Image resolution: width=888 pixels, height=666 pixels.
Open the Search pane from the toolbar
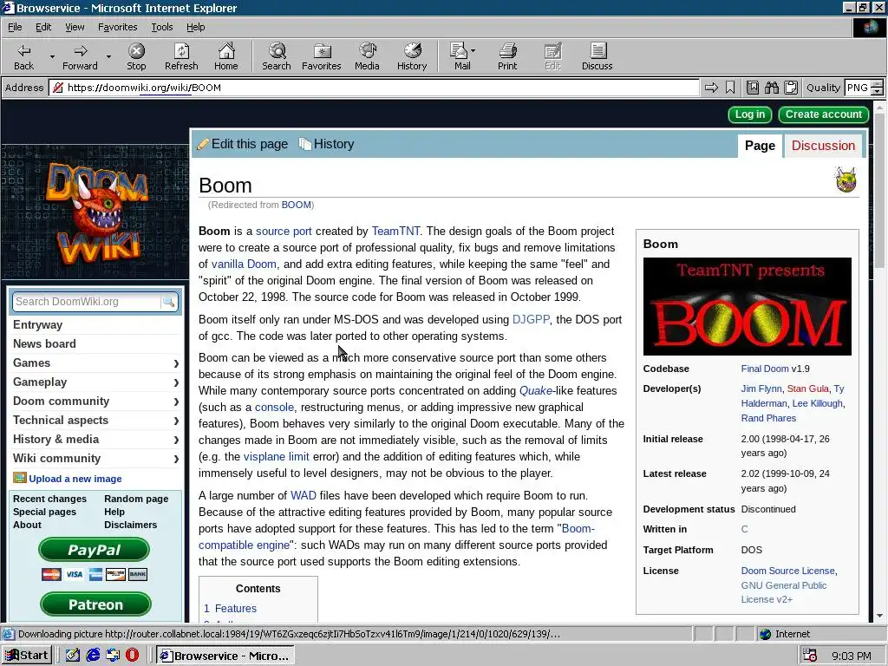277,56
